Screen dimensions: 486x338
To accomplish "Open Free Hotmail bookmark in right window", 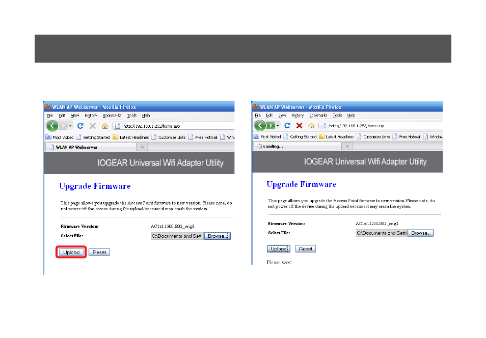I will pos(407,136).
